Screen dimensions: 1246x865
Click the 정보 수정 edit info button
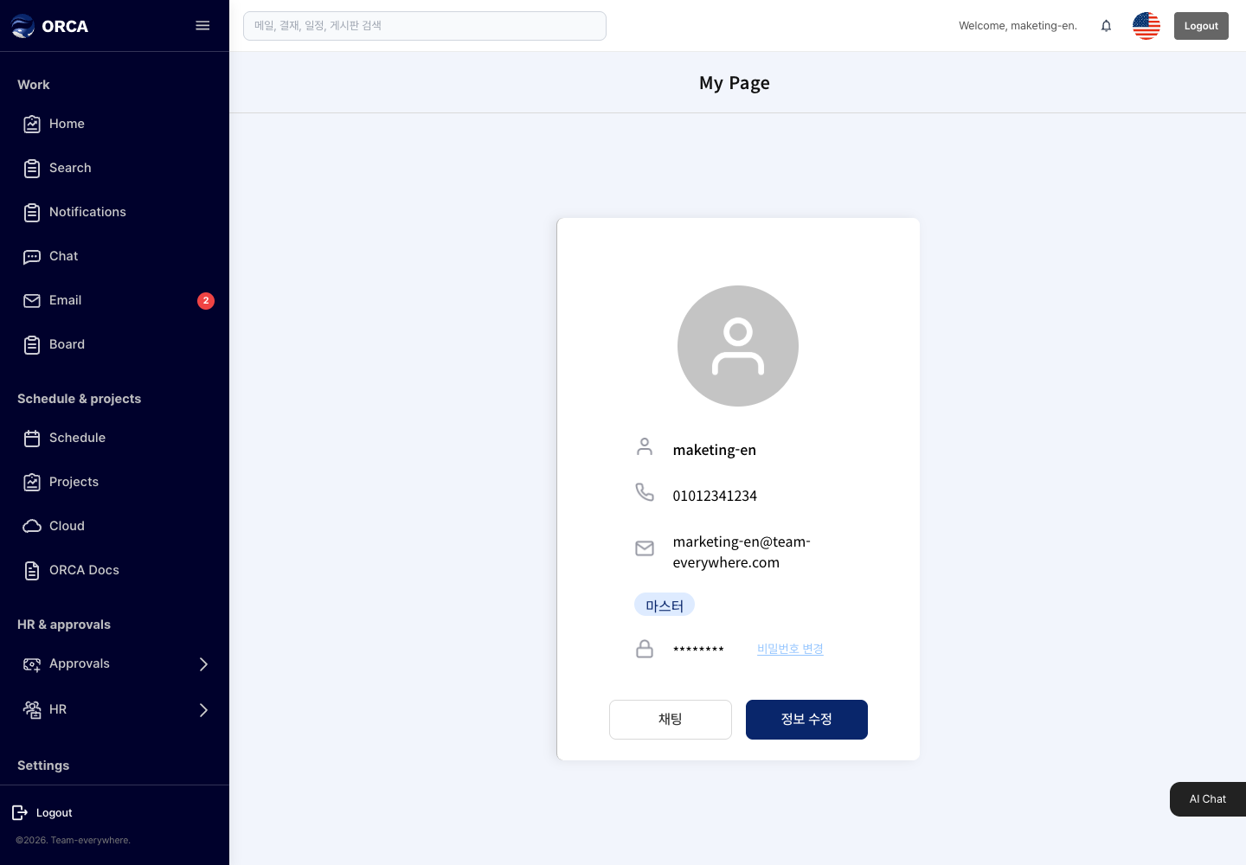806,720
